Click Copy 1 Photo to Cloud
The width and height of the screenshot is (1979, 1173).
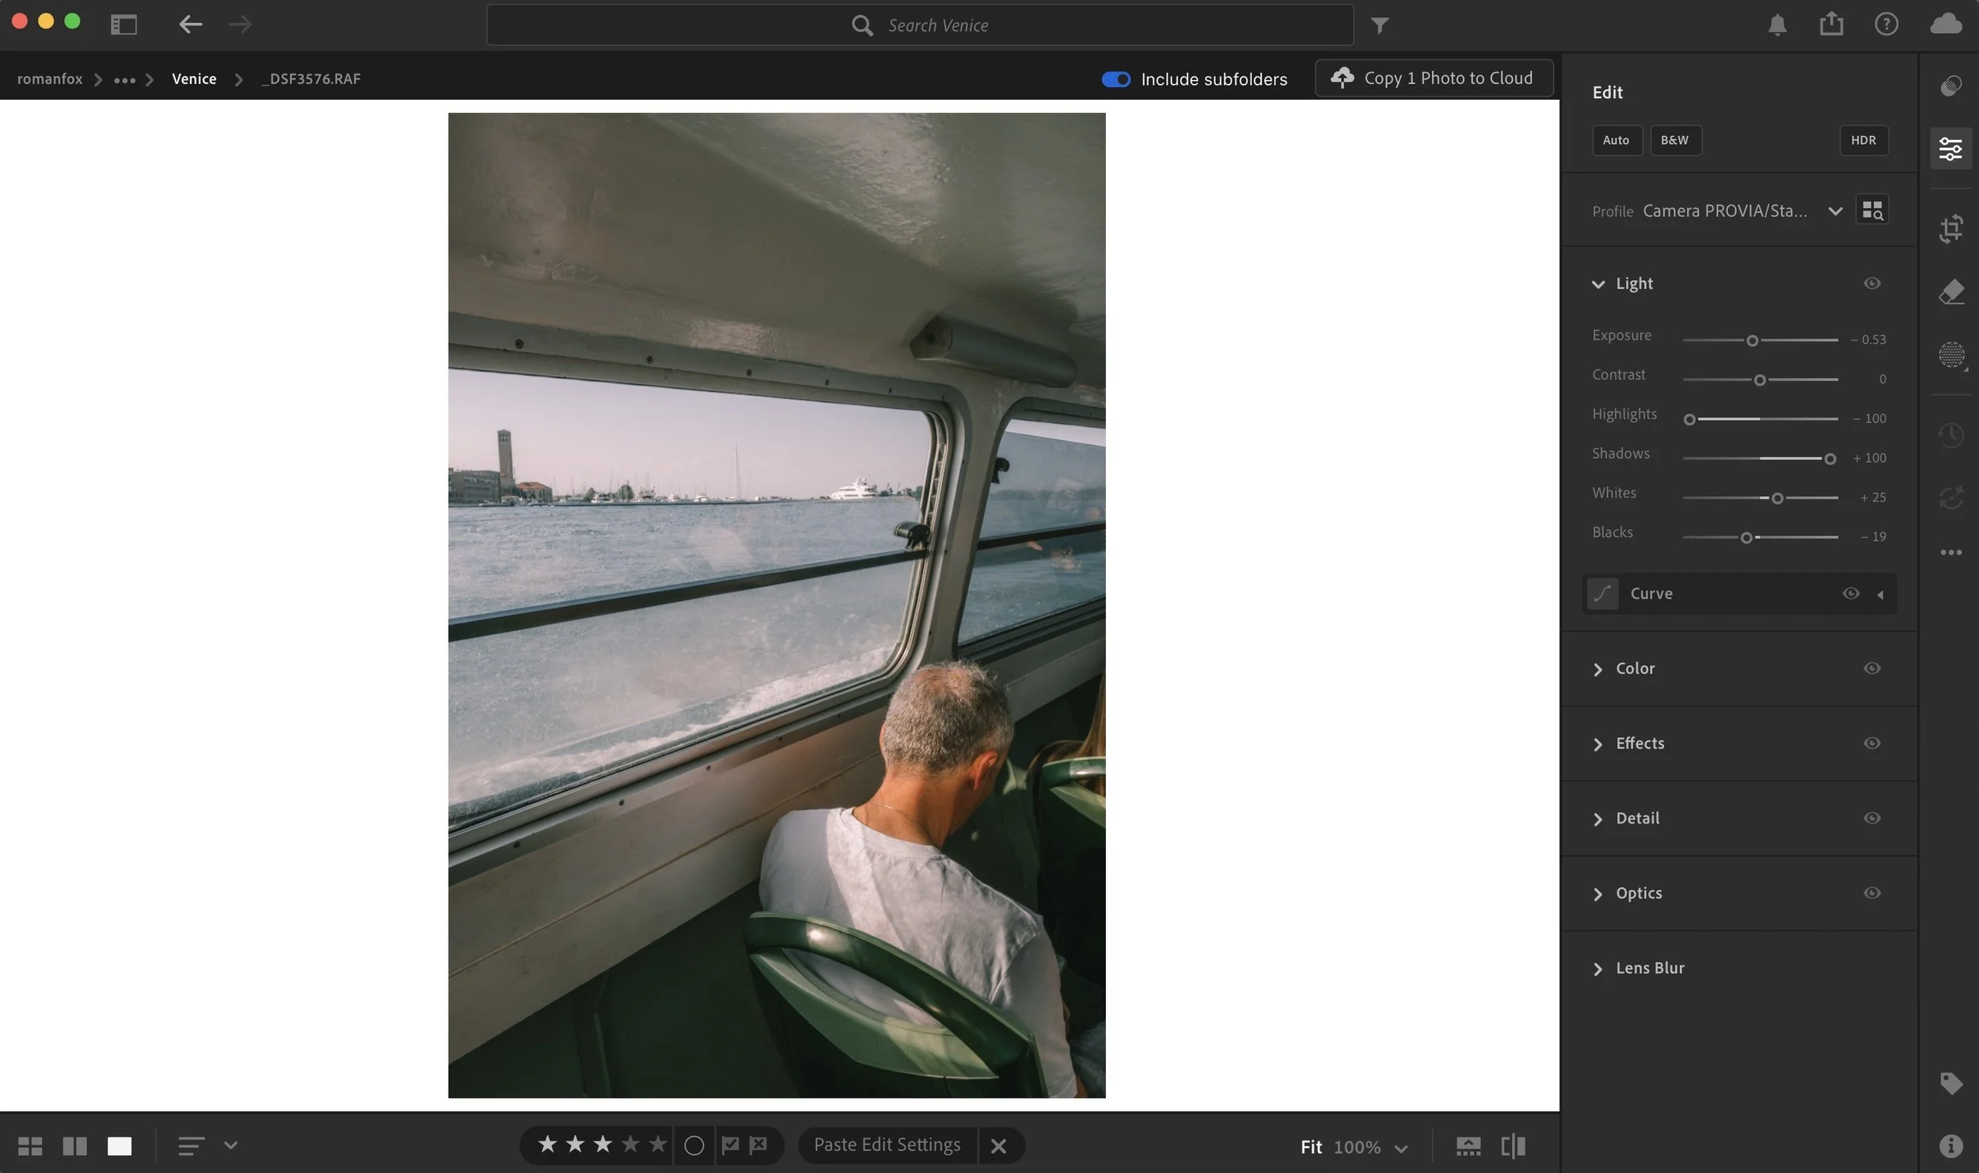(x=1434, y=78)
